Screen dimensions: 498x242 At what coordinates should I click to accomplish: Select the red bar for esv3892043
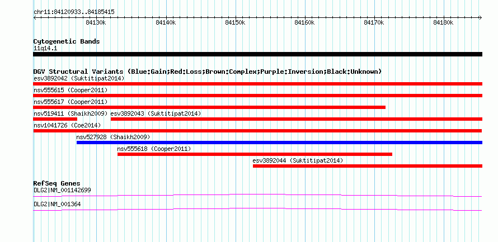(297, 119)
